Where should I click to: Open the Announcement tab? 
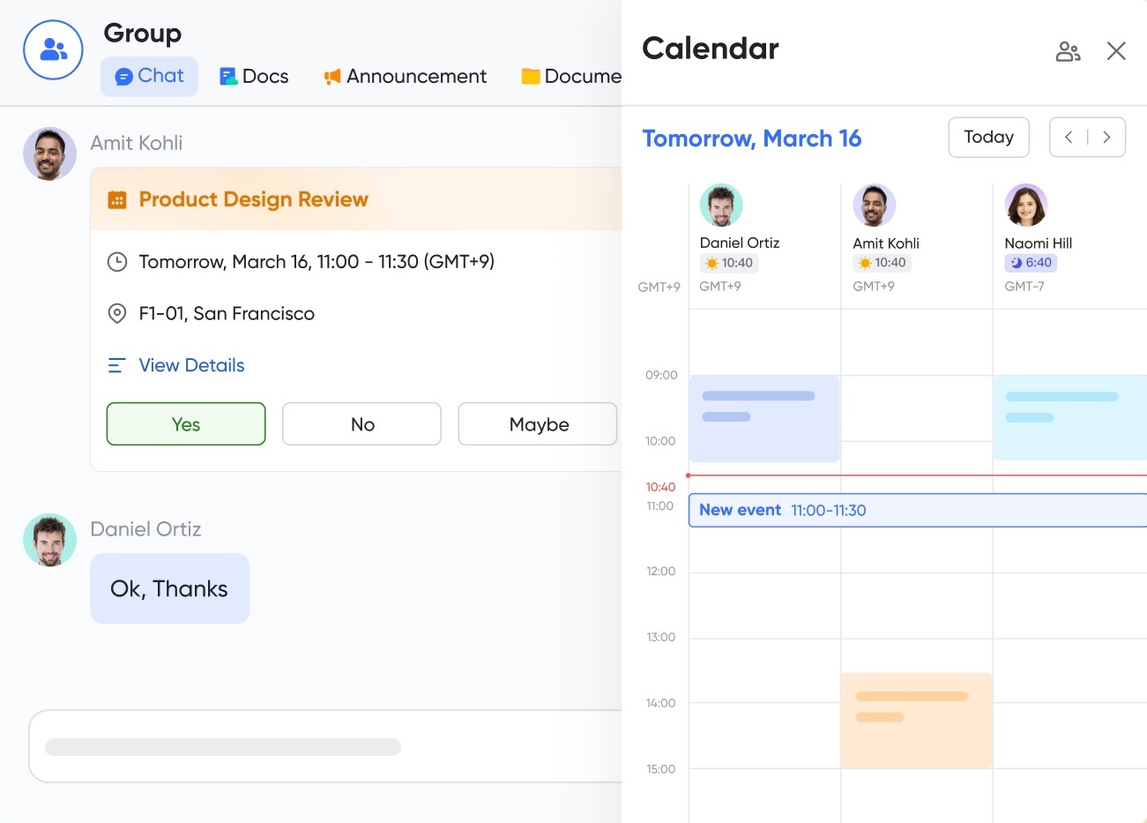(405, 77)
